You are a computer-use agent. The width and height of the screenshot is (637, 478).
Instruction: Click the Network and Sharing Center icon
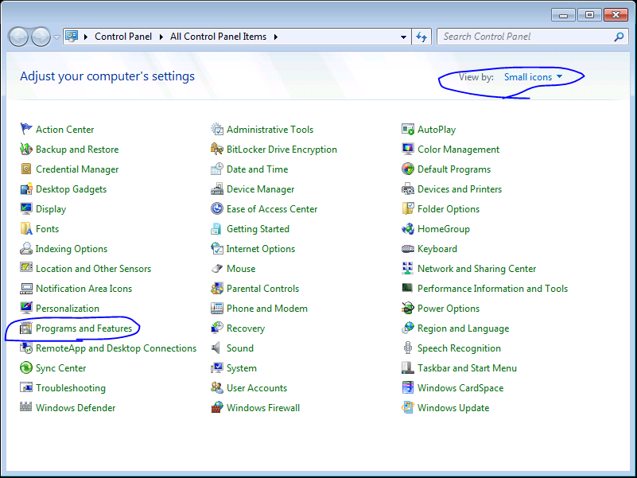tap(408, 268)
